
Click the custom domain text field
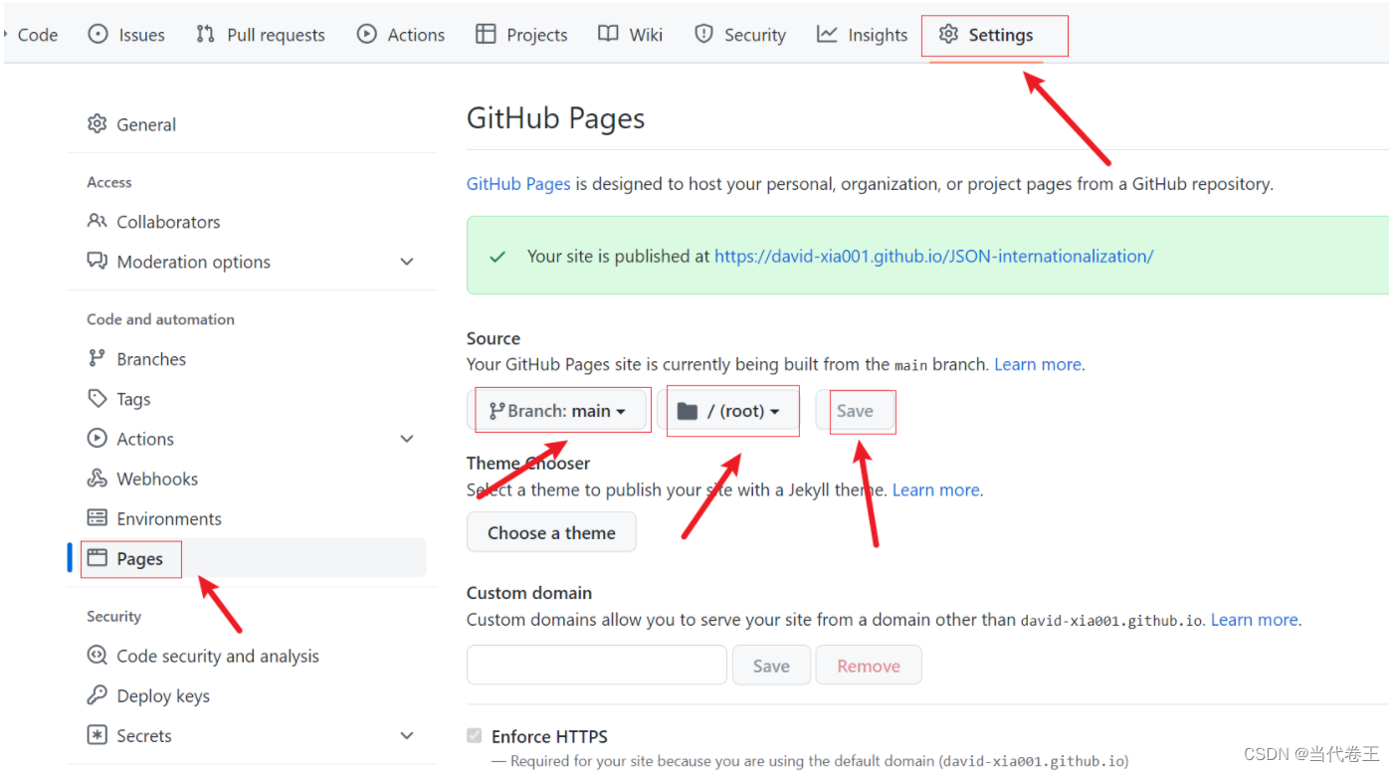point(597,666)
